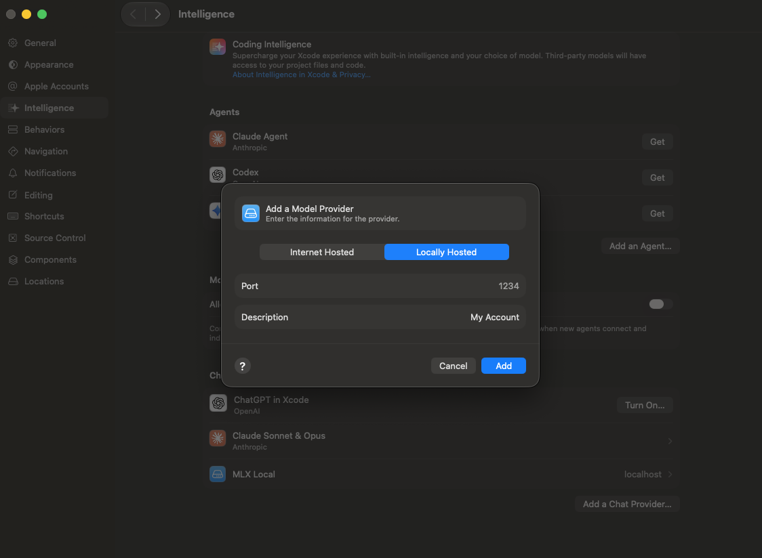This screenshot has height=558, width=762.
Task: Open Shortcuts settings pane
Action: [x=54, y=216]
